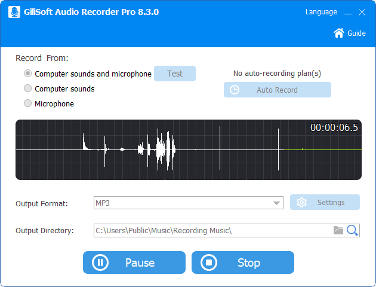Screen dimensions: 376x287
Task: Click the Output Format label
Action: pos(42,204)
